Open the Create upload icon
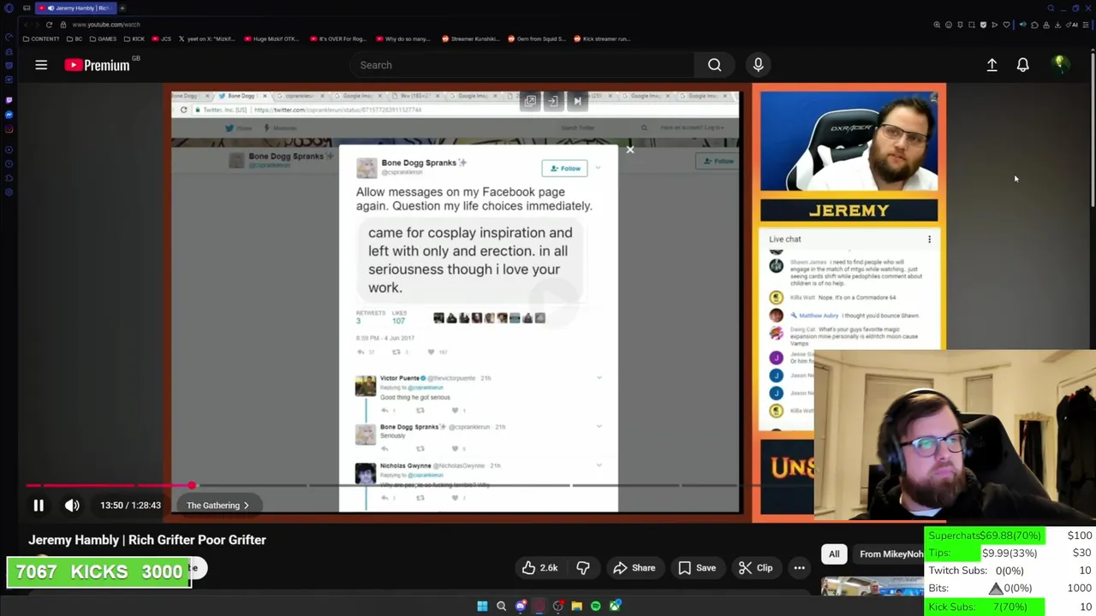Viewport: 1096px width, 616px height. [992, 65]
